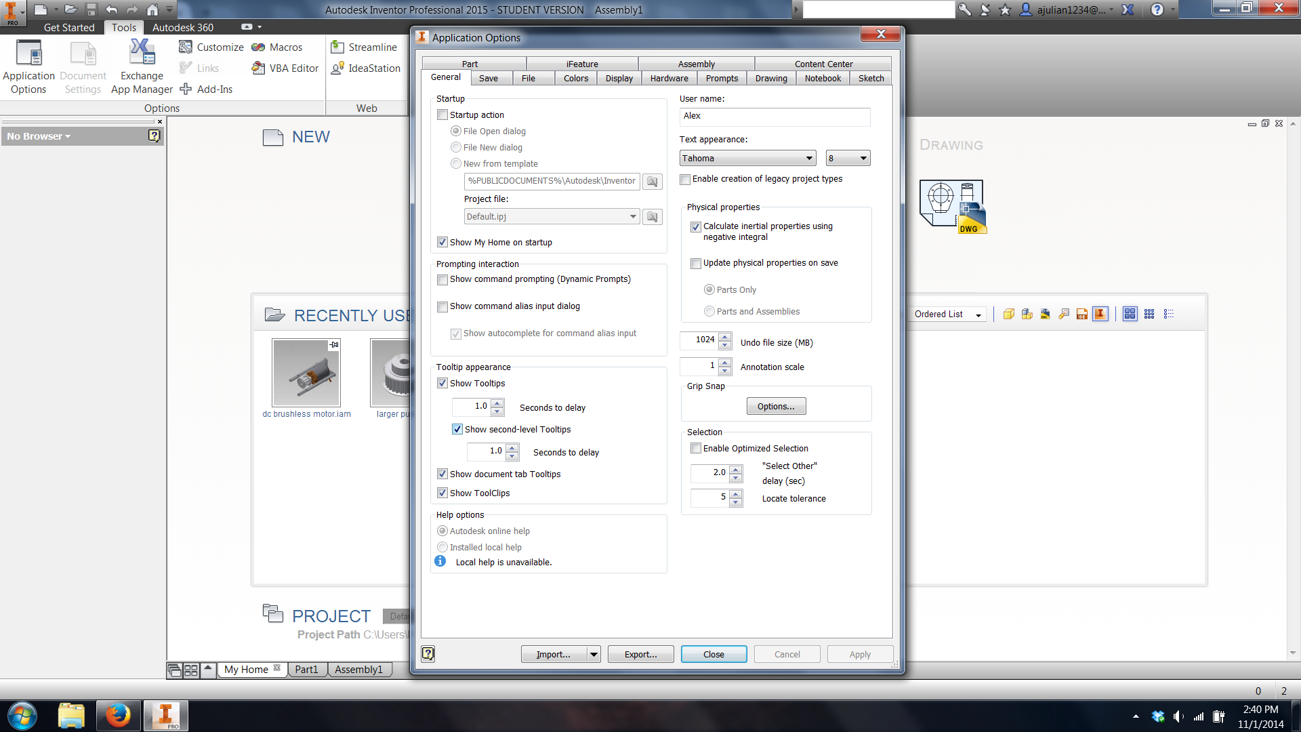This screenshot has width=1301, height=732.
Task: Switch recently used files to list view
Action: pos(1168,313)
